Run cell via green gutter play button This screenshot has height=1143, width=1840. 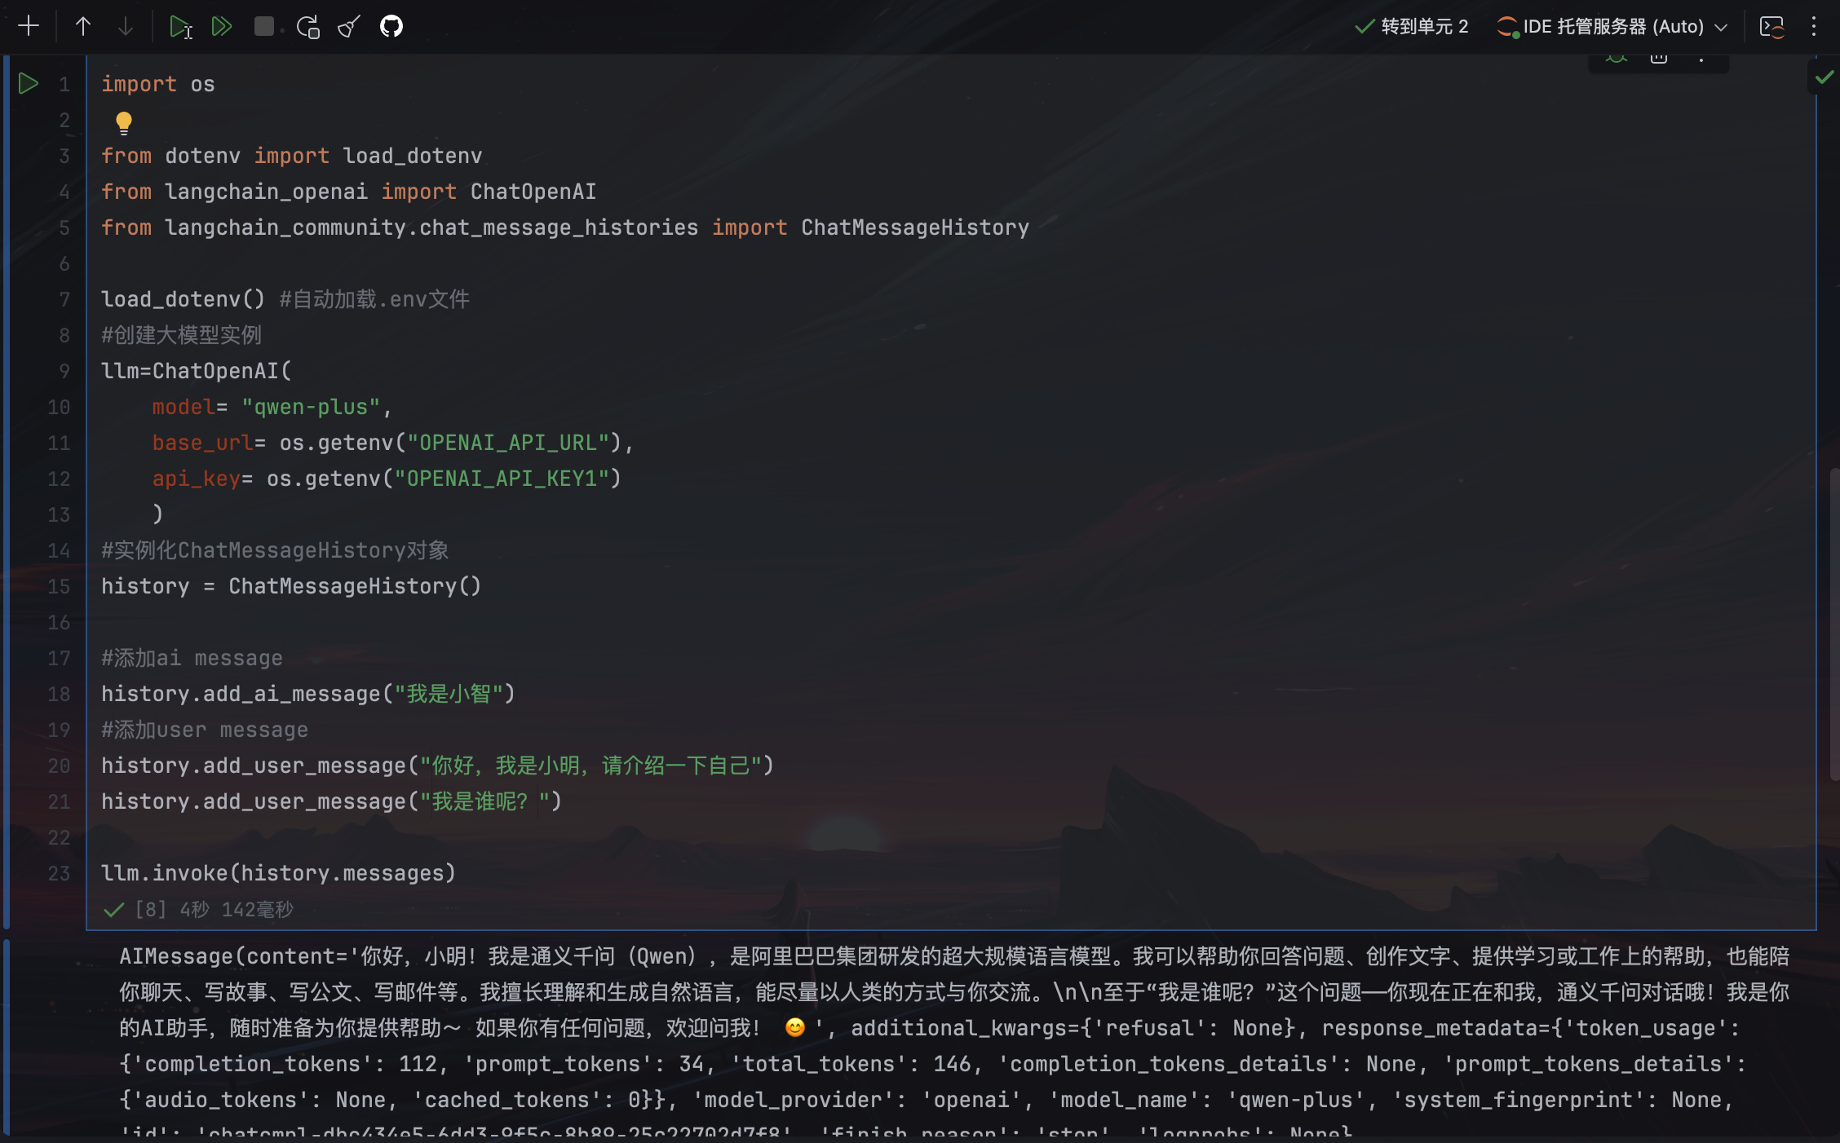[29, 83]
